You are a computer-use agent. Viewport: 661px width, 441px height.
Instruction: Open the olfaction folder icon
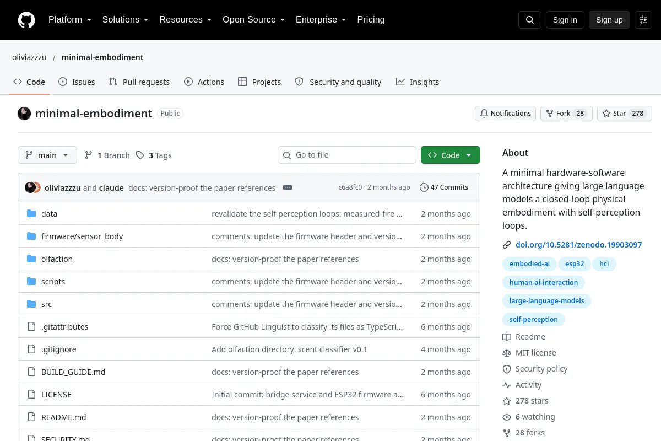point(31,259)
